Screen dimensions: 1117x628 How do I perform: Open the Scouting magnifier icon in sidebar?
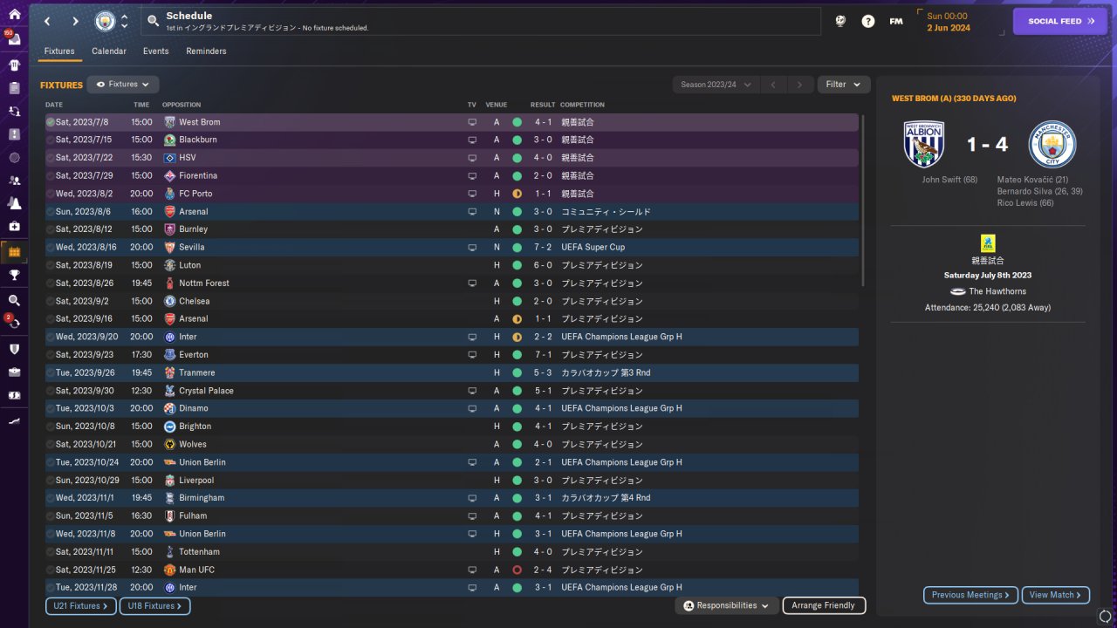[14, 300]
